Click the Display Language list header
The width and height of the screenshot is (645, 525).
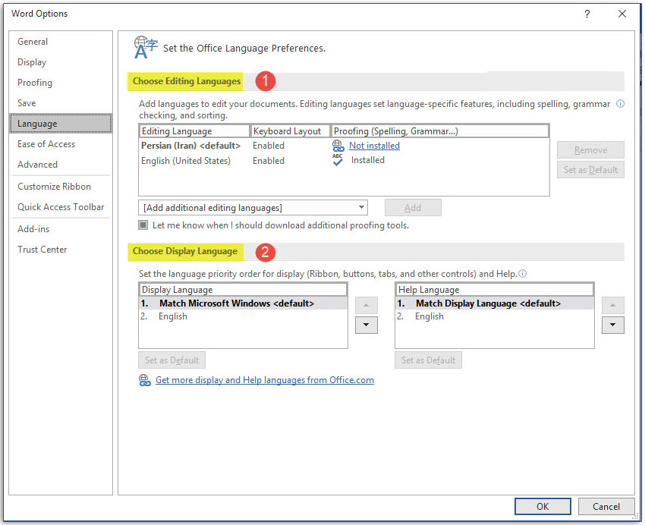243,289
